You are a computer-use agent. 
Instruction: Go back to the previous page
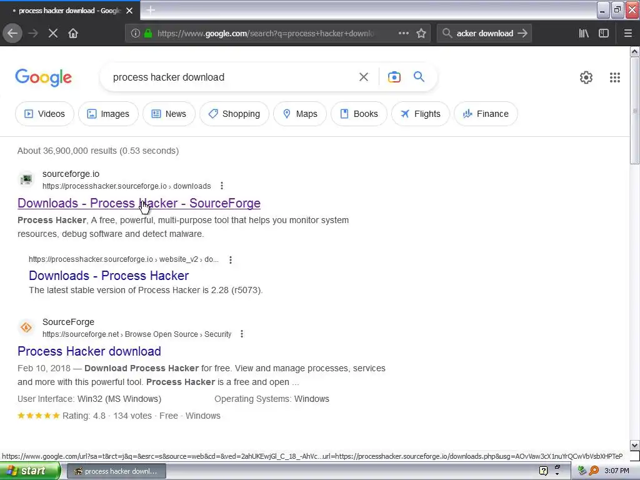coord(12,33)
